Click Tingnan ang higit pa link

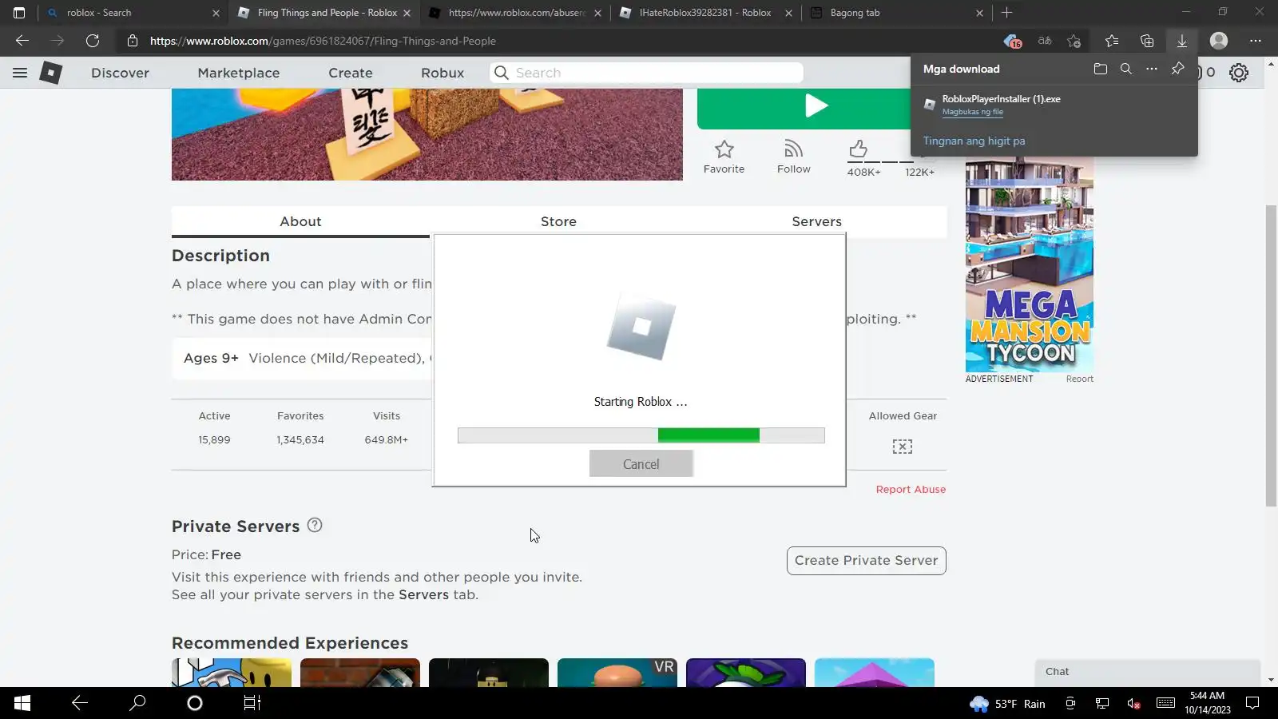[x=974, y=141]
